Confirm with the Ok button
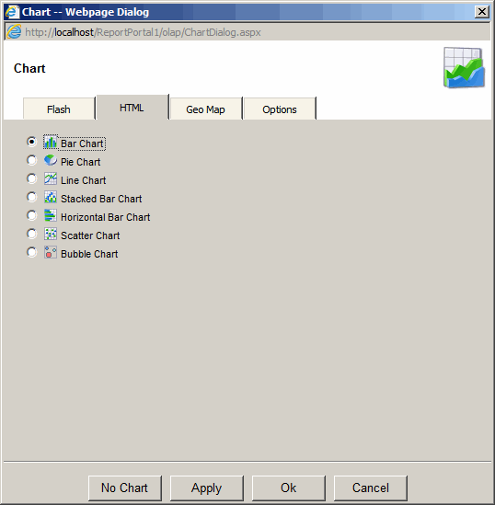This screenshot has width=495, height=505. tap(289, 488)
